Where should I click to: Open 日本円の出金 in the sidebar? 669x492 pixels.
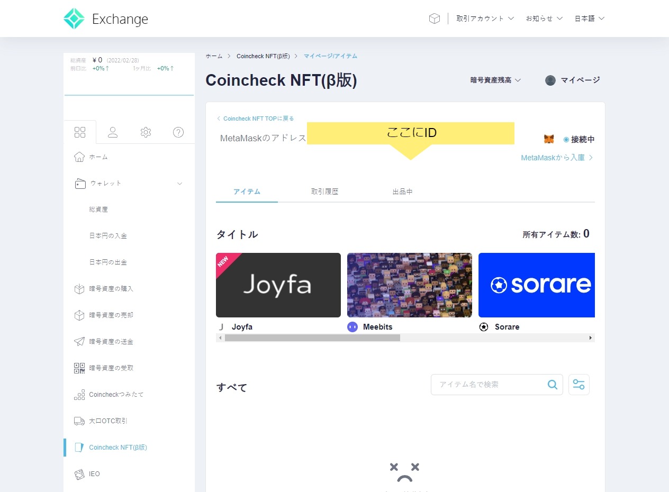[108, 262]
